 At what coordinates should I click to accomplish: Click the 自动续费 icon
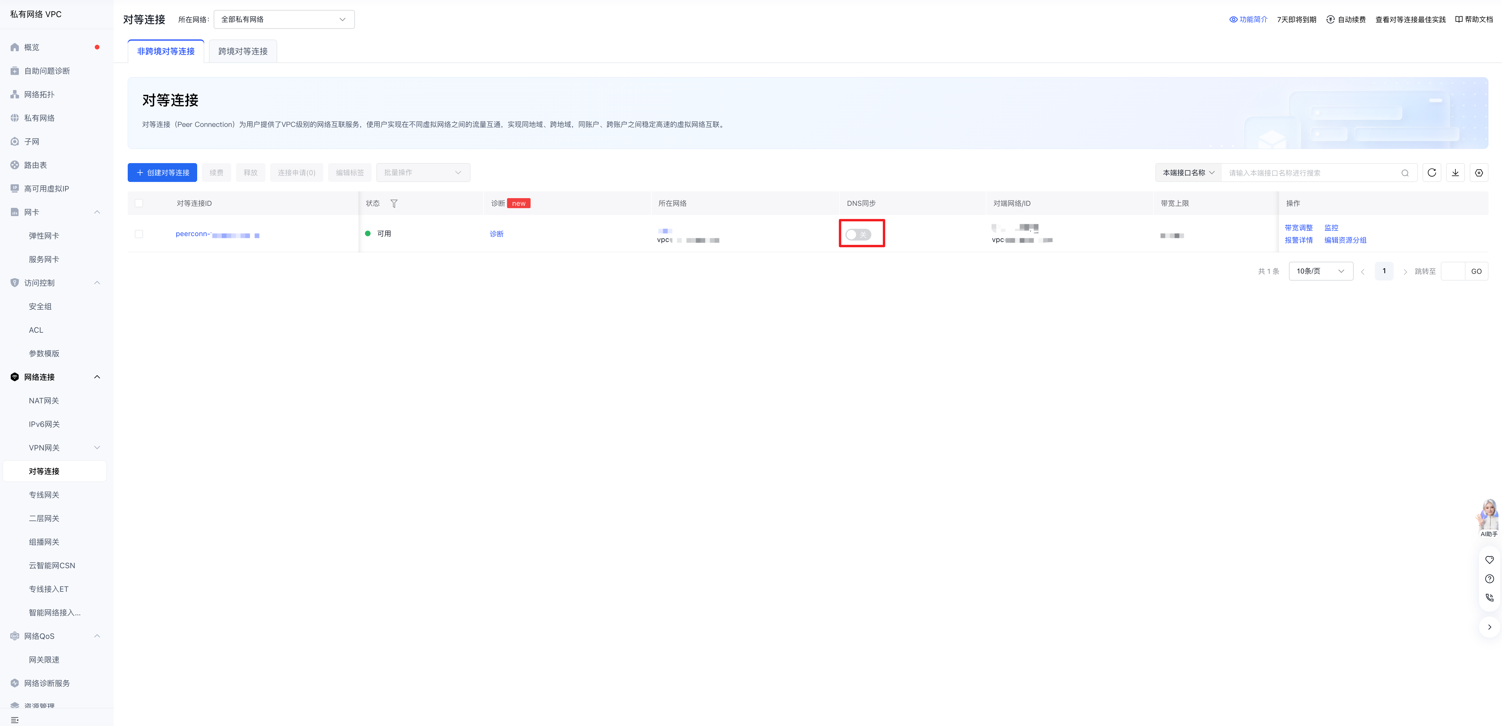1330,19
